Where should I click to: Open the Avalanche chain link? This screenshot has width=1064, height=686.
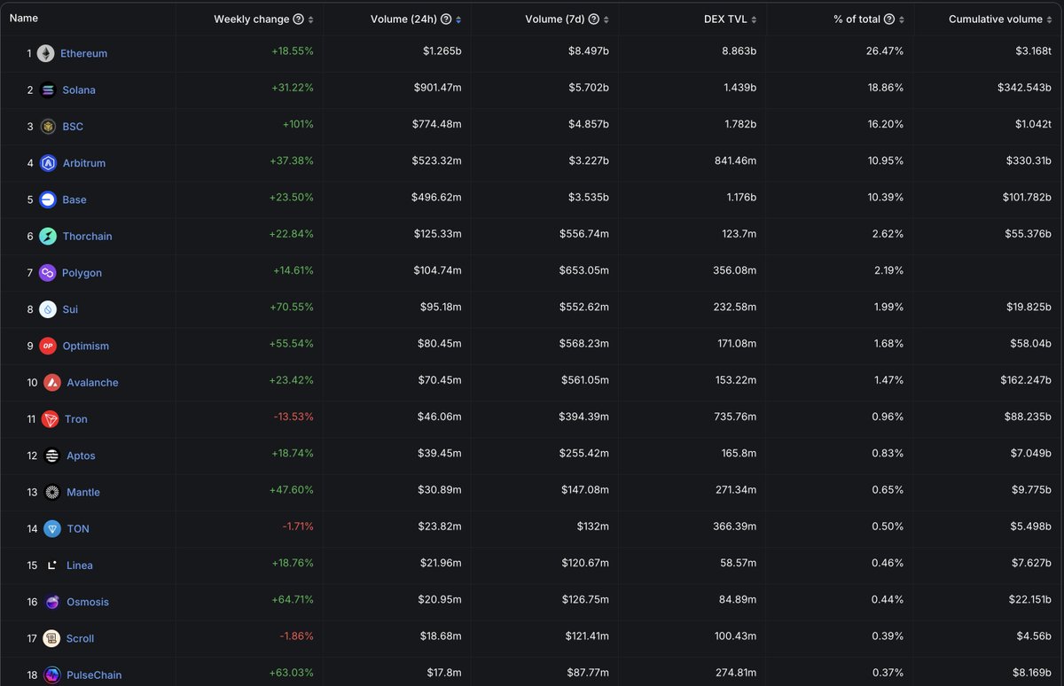(92, 382)
